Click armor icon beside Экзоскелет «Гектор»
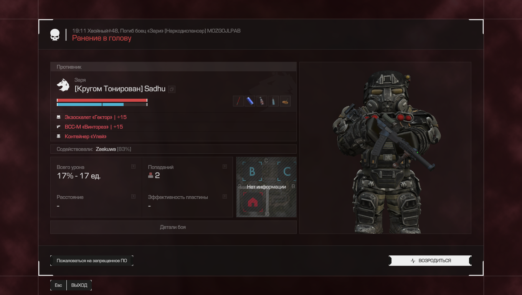This screenshot has width=522, height=295. (x=59, y=117)
